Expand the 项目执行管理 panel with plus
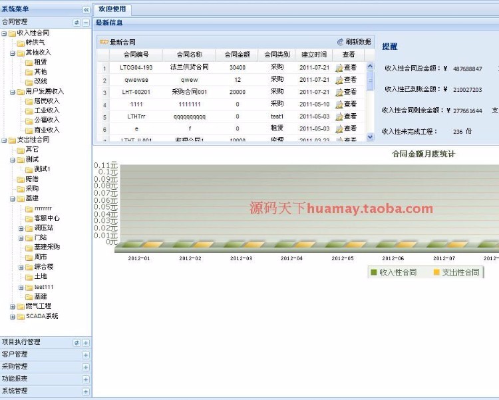 [86, 343]
